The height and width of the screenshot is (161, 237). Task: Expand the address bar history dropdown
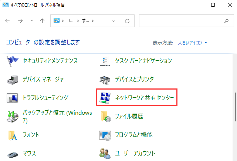click(x=114, y=21)
